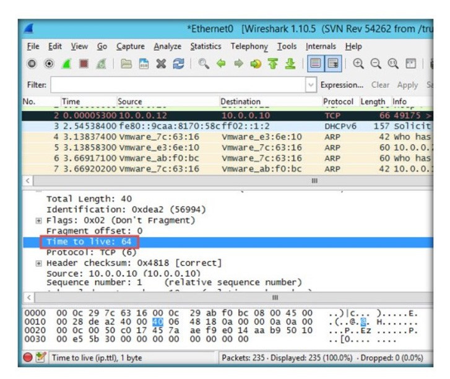Open the filter history dropdown arrow
The height and width of the screenshot is (379, 450).
click(311, 85)
